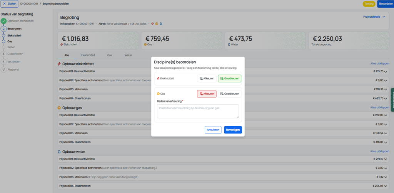
Task: Click the € 2.250,03 Totale begroting card
Action: 349,41
